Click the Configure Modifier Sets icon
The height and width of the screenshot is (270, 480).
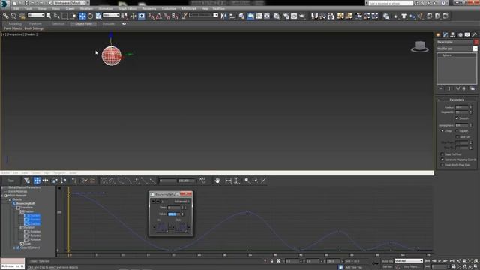click(472, 88)
